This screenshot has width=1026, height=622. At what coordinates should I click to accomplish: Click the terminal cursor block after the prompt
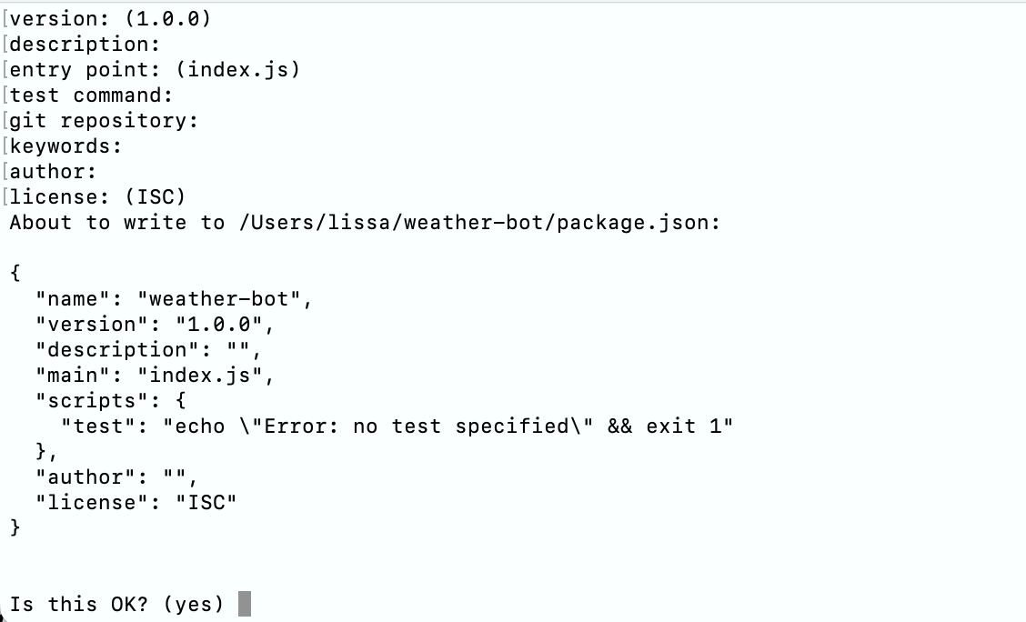(x=244, y=604)
